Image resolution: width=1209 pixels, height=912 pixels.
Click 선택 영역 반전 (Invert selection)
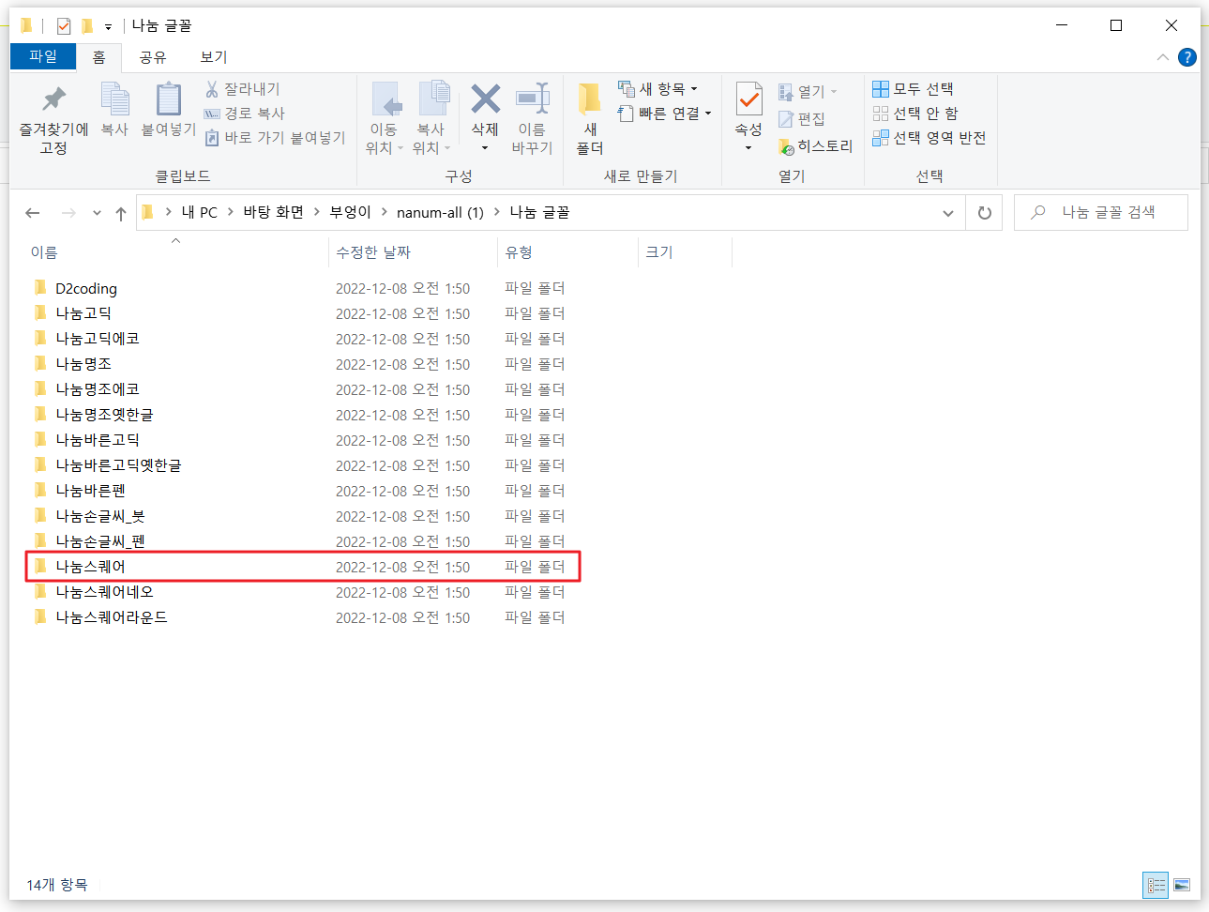point(929,138)
